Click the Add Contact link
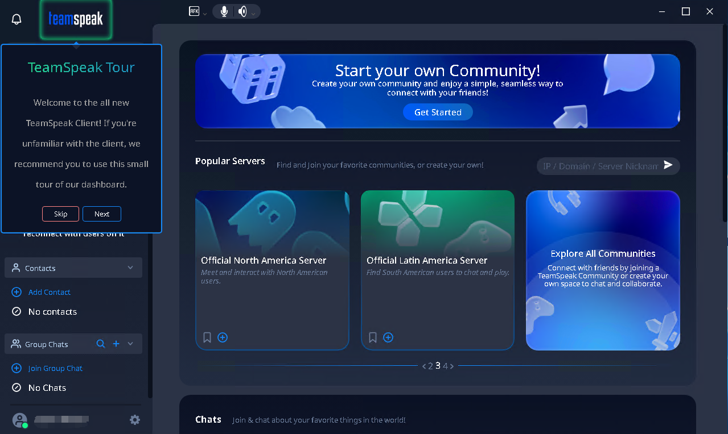Image resolution: width=728 pixels, height=434 pixels. click(x=49, y=292)
